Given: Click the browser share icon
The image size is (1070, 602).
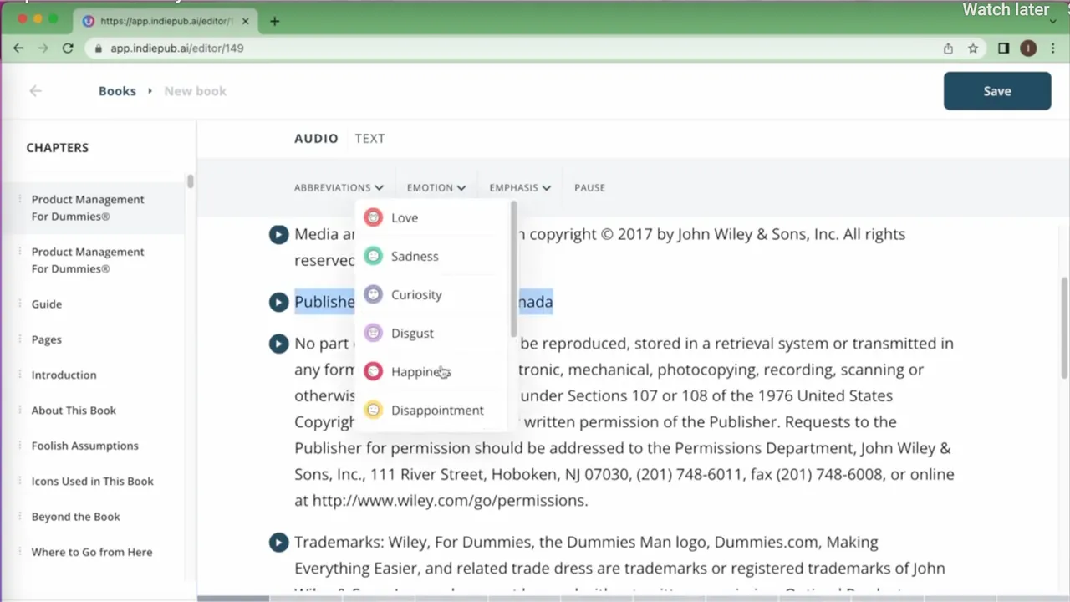Looking at the screenshot, I should pyautogui.click(x=948, y=48).
